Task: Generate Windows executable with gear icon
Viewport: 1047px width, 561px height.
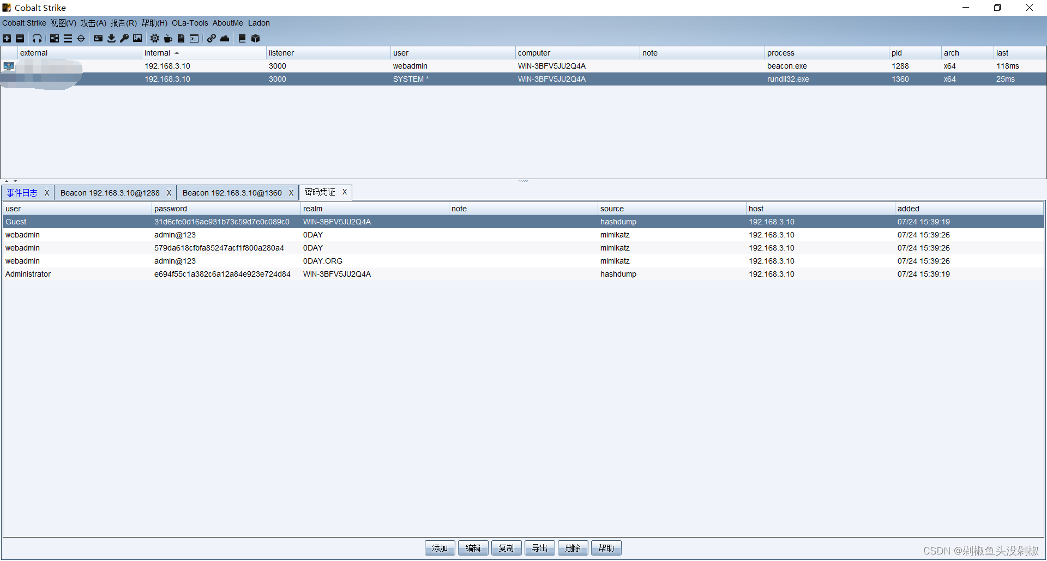Action: [x=155, y=38]
